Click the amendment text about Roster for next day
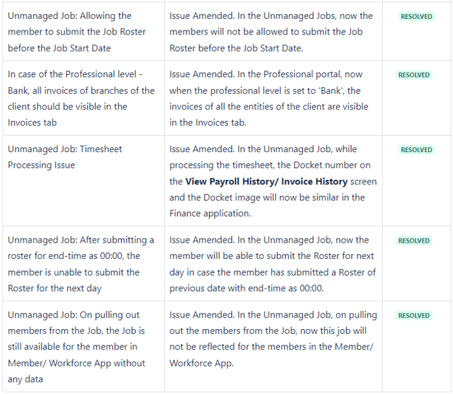The width and height of the screenshot is (453, 394). [270, 264]
